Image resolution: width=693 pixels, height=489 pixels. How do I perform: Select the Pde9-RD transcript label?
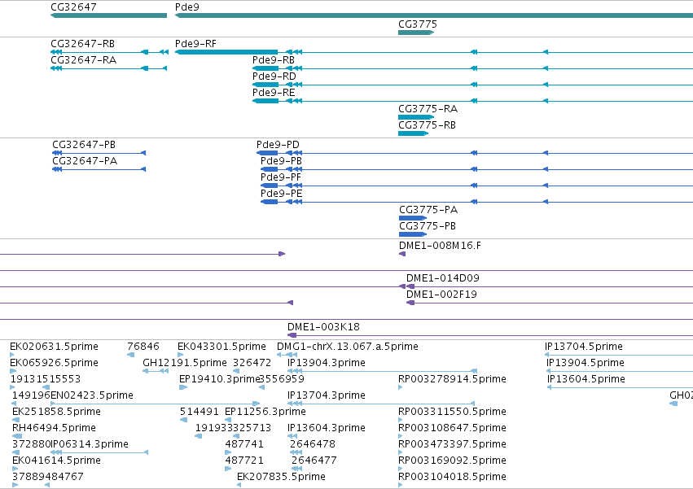pos(274,76)
